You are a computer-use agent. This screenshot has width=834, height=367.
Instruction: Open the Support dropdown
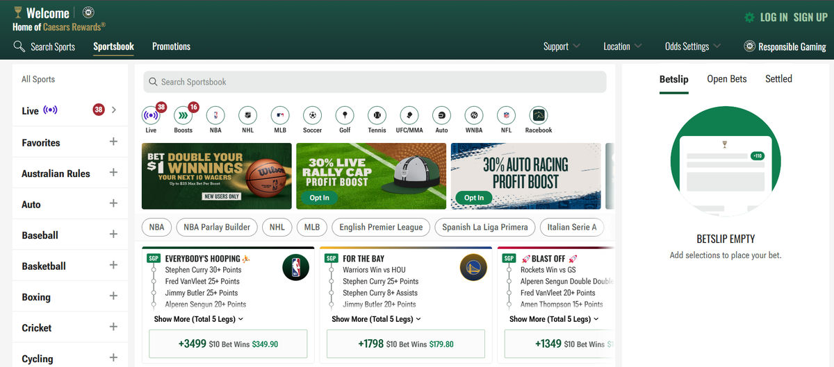coord(562,46)
